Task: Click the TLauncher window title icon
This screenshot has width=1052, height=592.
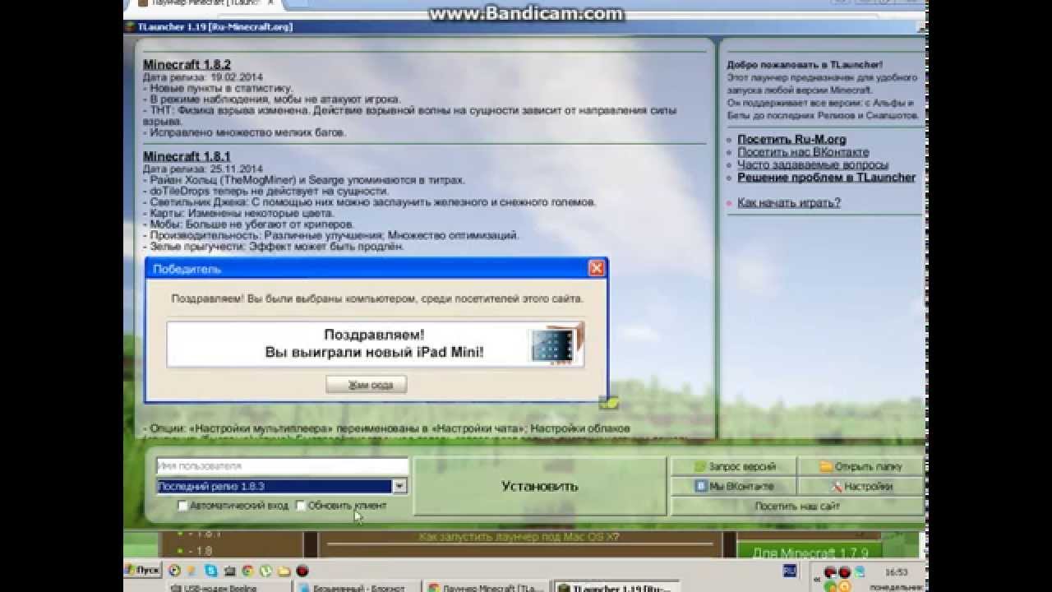Action: tap(130, 26)
